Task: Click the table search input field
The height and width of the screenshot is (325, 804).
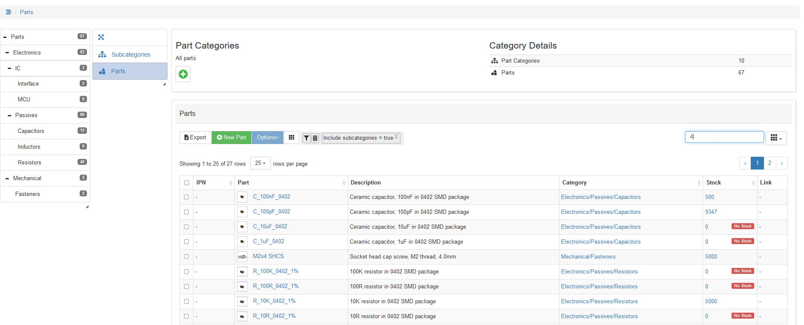Action: 724,137
